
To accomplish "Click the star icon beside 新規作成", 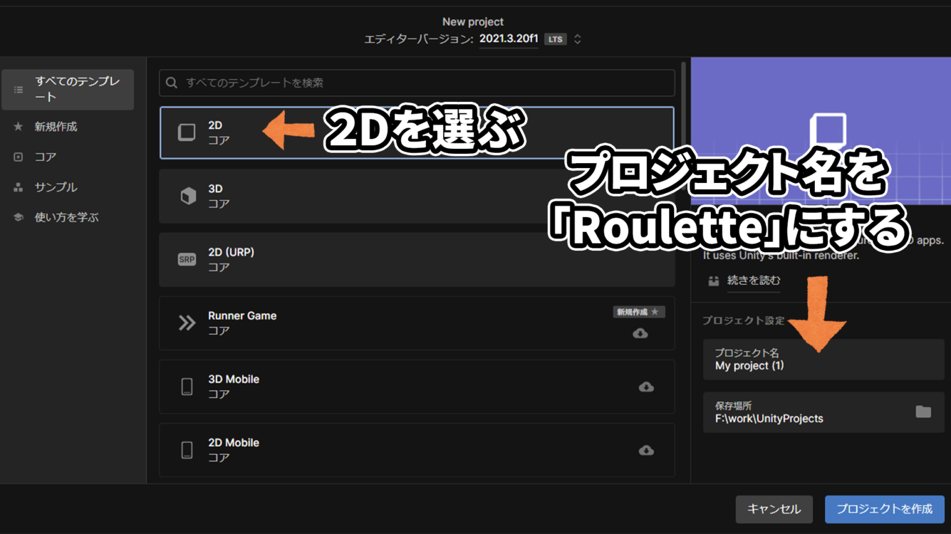I will tap(19, 126).
